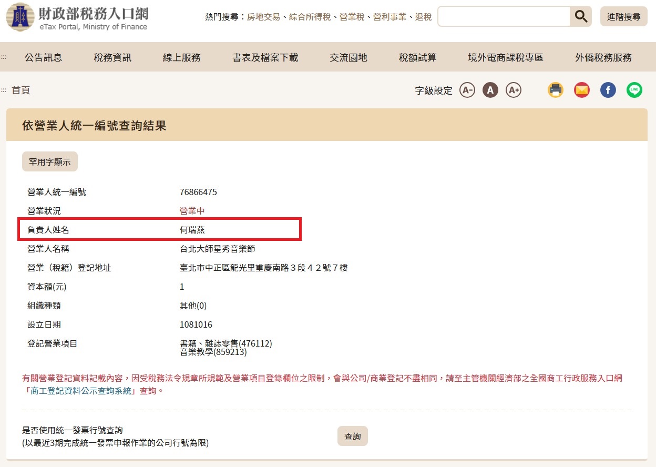
Task: Click item 音樂教學(859213)
Action: point(213,352)
